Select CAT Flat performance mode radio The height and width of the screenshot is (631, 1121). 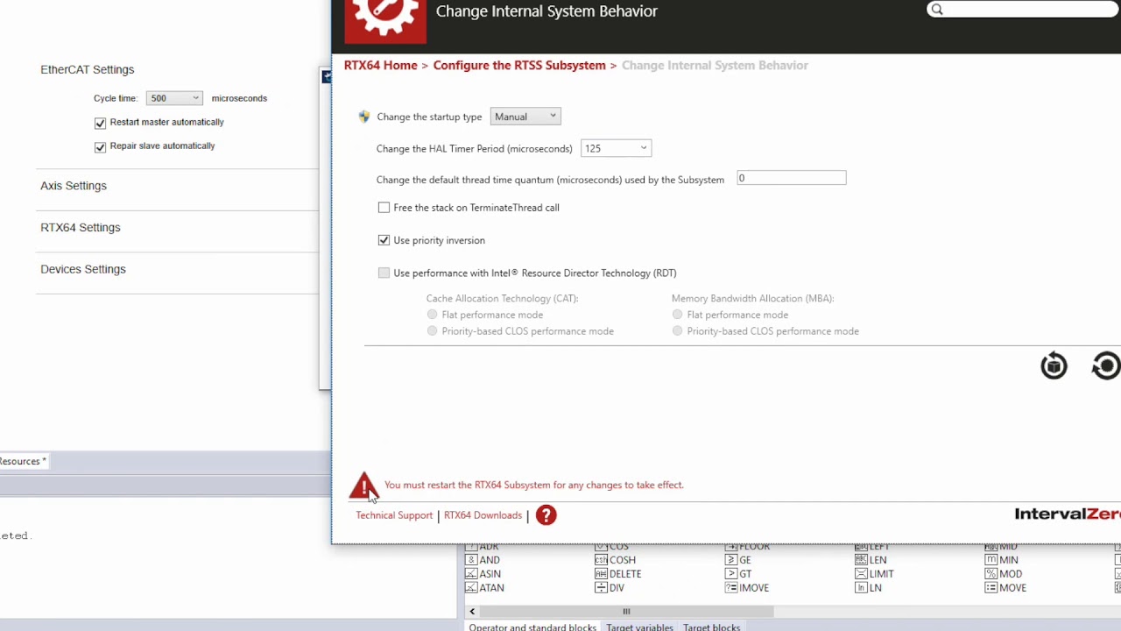432,315
